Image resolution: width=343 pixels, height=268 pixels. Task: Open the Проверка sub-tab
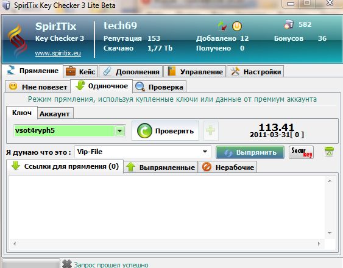click(x=159, y=87)
